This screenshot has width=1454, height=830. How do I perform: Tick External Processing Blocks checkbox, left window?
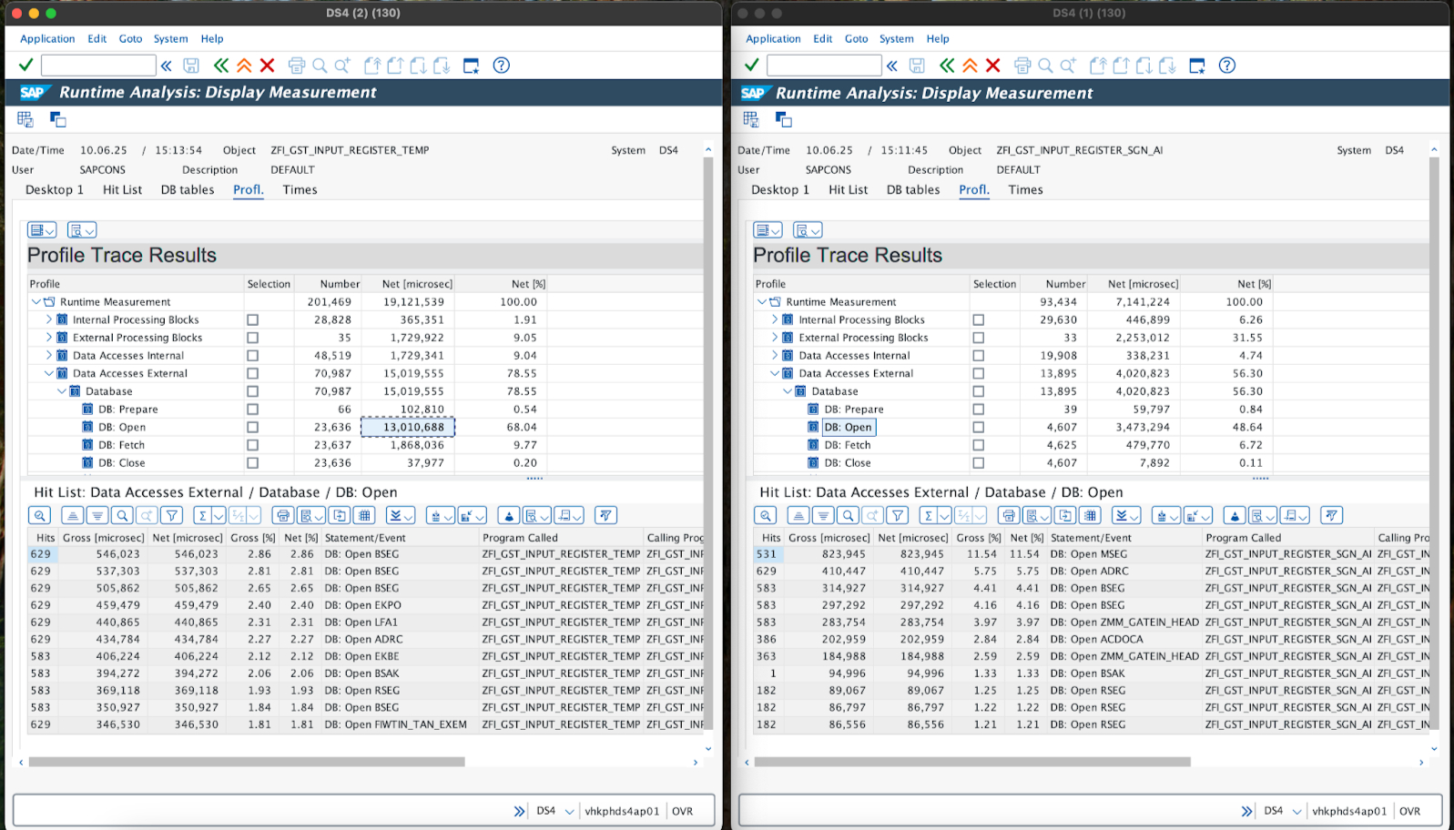tap(252, 338)
